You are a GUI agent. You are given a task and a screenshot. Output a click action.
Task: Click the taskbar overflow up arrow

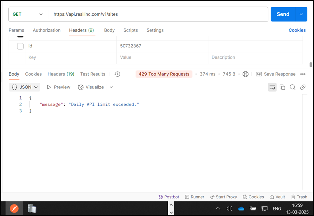tap(171, 205)
